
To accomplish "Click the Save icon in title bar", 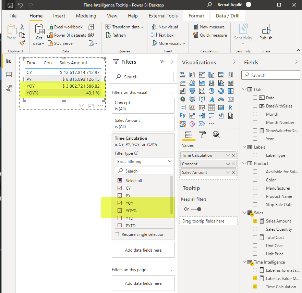I will (x=10, y=5).
